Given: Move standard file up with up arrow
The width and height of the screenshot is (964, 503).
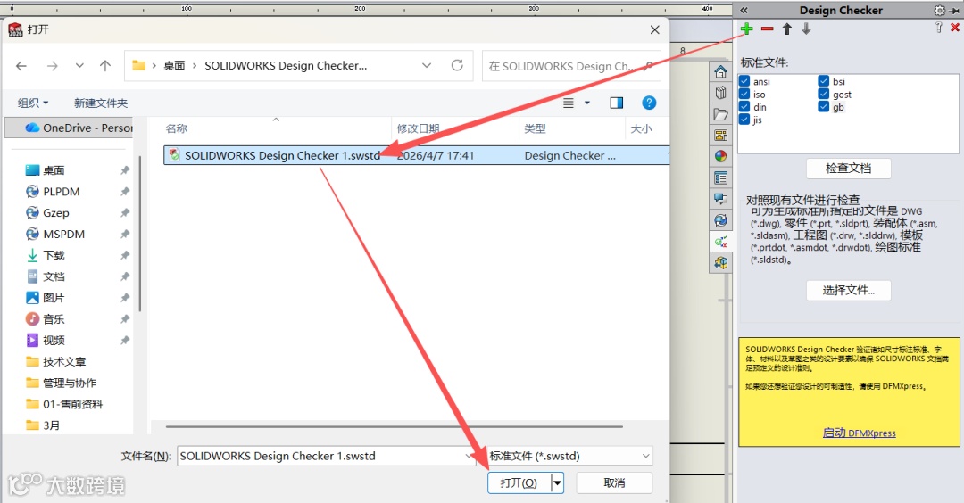Looking at the screenshot, I should (787, 29).
